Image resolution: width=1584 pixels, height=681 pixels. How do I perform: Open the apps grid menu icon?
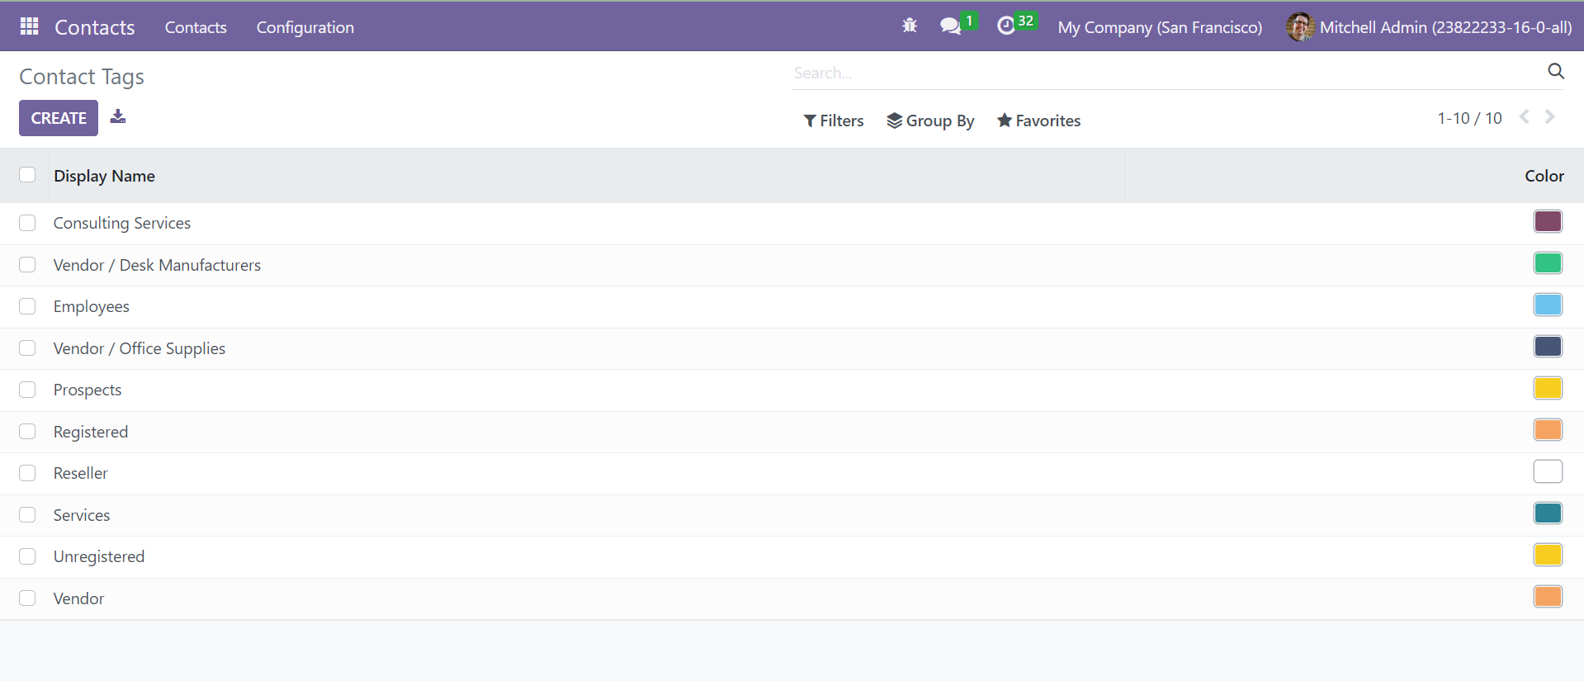point(30,26)
